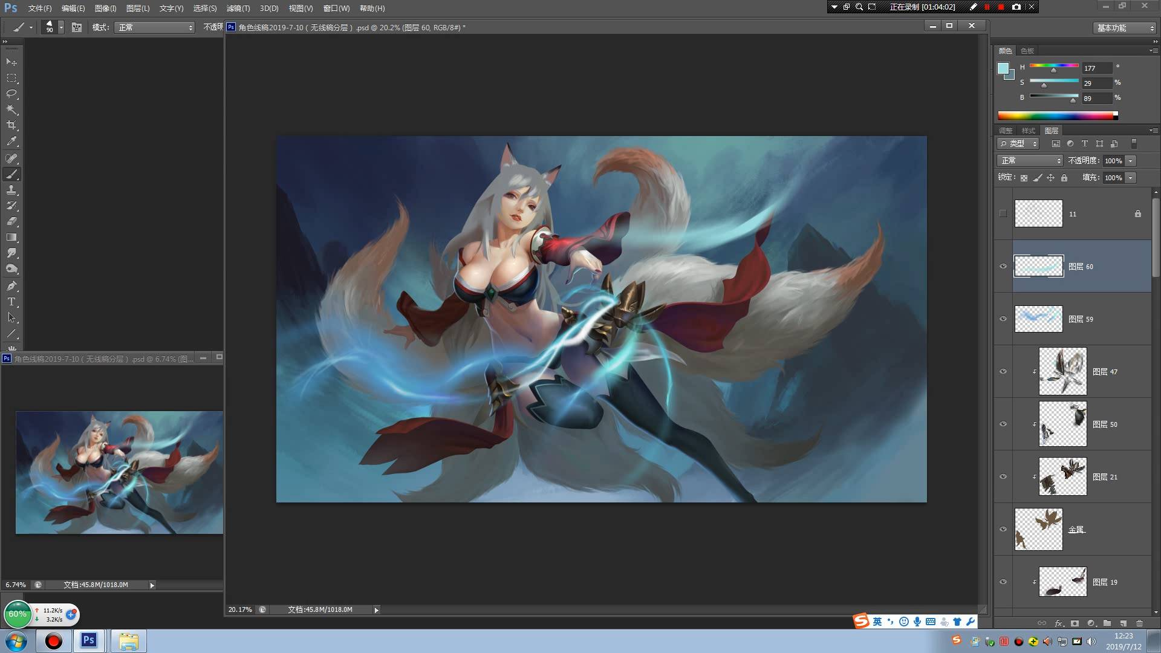
Task: Lock all layer attributes
Action: (x=1064, y=178)
